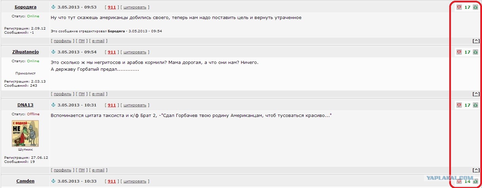Downvote Zihuatanejo's message
482x188 pixels.
(x=459, y=52)
